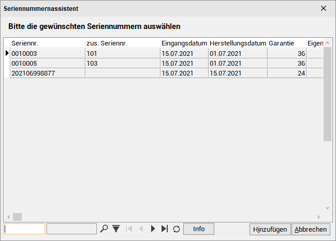Click the Abbrechen button

[311, 230]
